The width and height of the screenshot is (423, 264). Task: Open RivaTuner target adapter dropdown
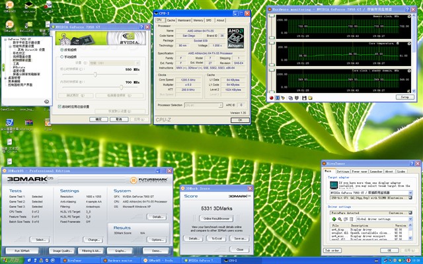click(371, 193)
